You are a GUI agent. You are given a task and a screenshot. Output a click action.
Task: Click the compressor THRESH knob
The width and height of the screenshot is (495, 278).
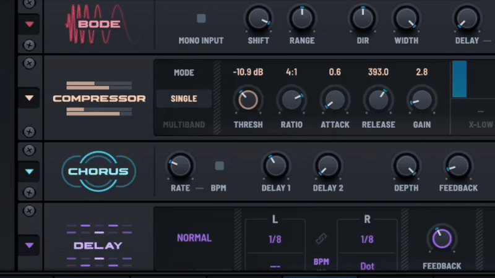247,99
